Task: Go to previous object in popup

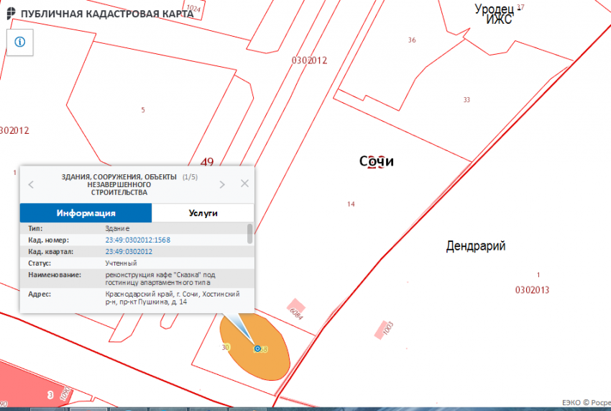Action: (x=31, y=184)
